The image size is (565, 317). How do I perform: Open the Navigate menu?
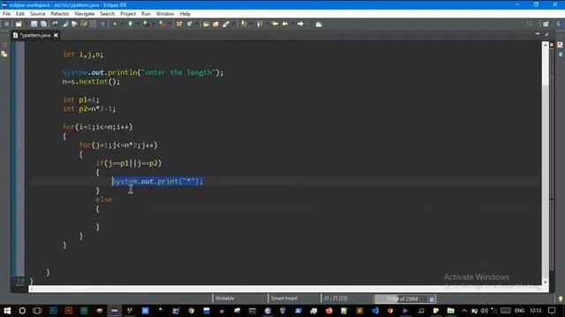pos(85,14)
